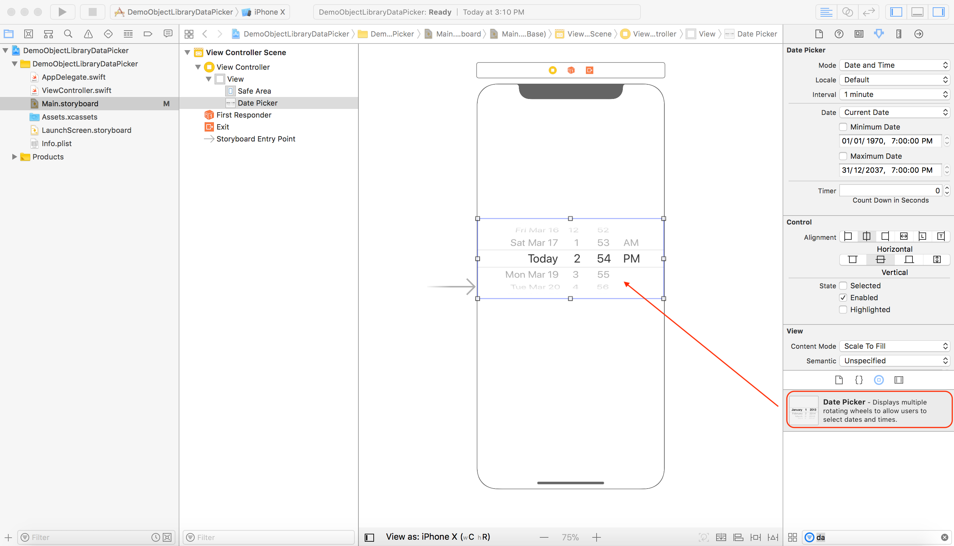Open the Project navigator folder icon
This screenshot has width=954, height=546.
click(x=8, y=33)
